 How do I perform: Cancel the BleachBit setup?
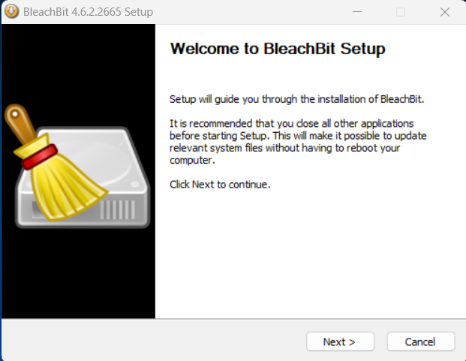click(x=420, y=341)
